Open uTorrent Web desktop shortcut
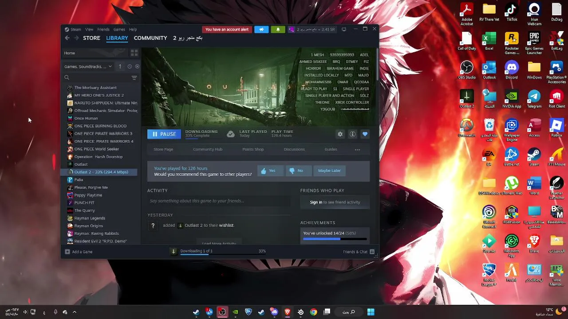Image resolution: width=568 pixels, height=319 pixels. [512, 186]
